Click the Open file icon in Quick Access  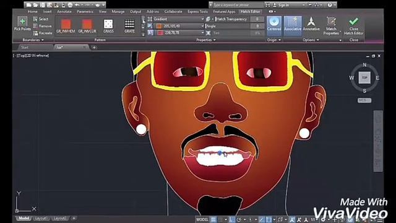pyautogui.click(x=35, y=5)
